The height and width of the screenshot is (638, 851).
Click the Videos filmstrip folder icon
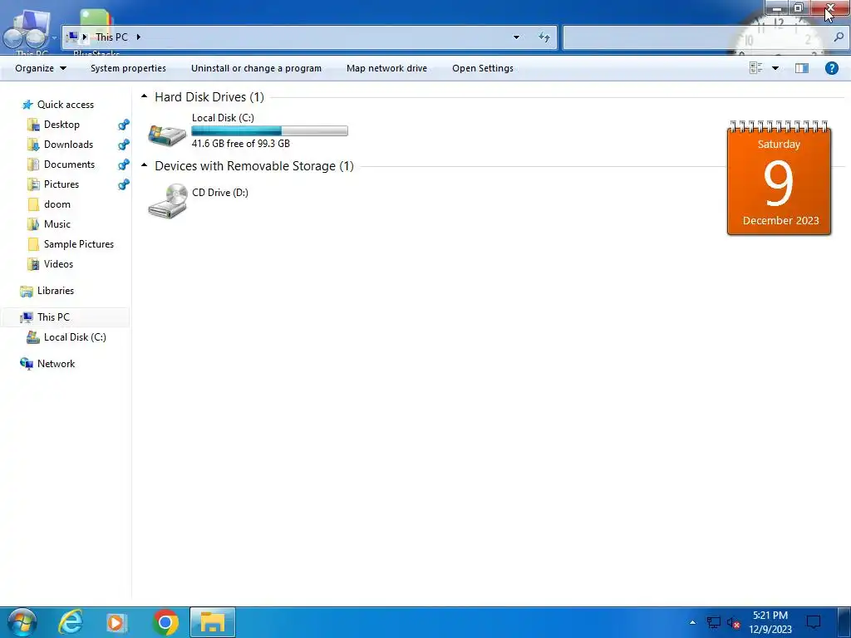[33, 264]
